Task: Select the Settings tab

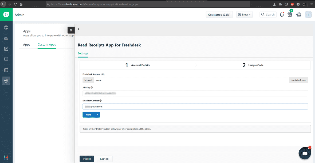Action: tap(82, 53)
